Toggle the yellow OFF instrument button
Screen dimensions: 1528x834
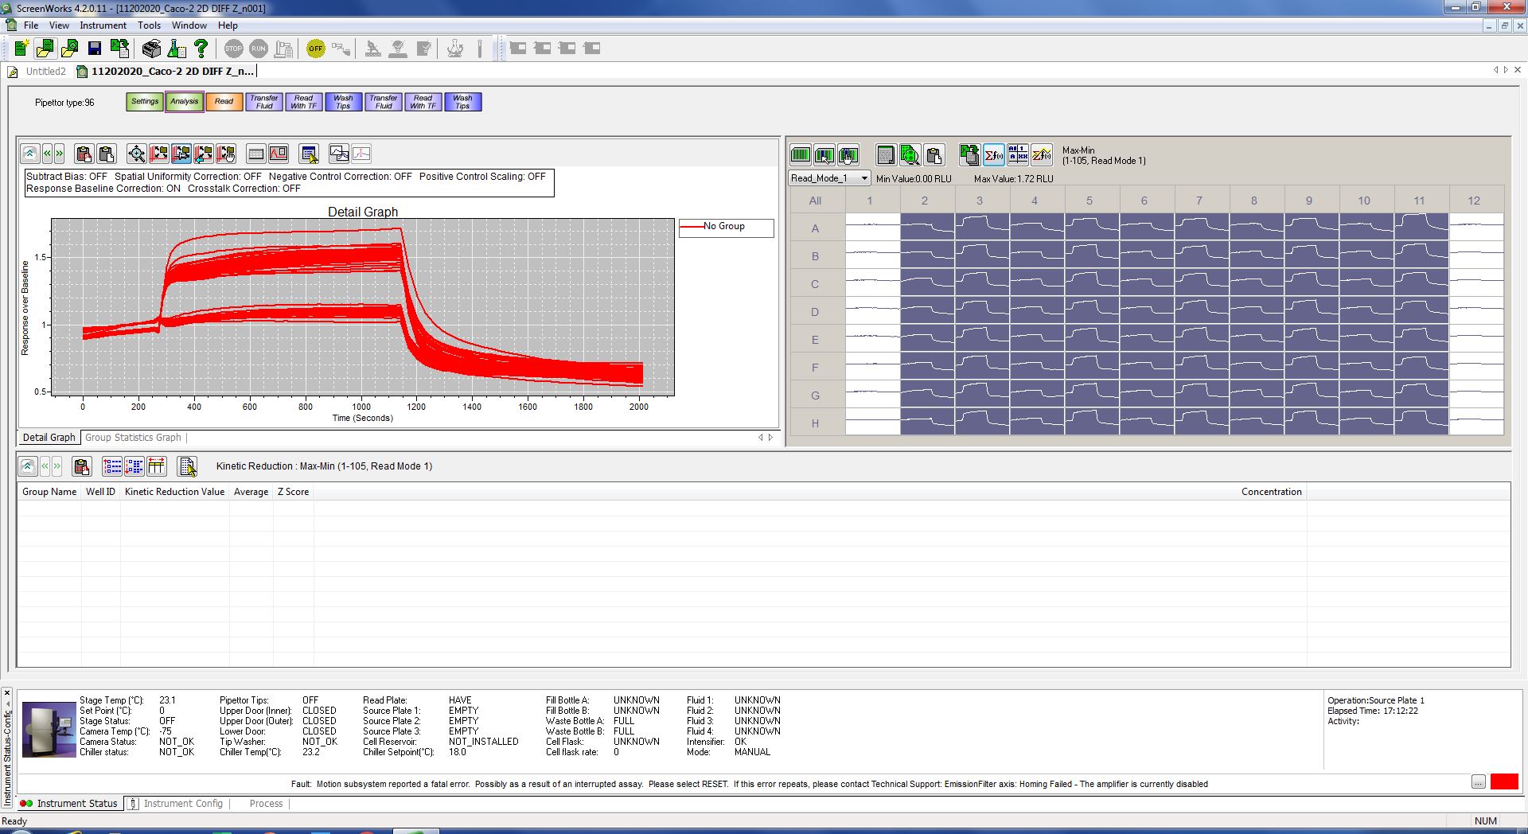point(316,49)
